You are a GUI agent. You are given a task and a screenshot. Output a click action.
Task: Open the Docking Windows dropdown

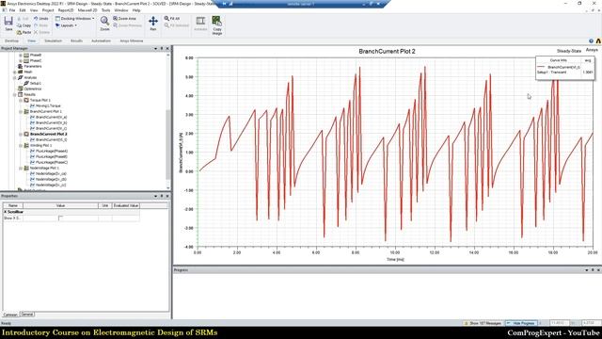coord(74,19)
